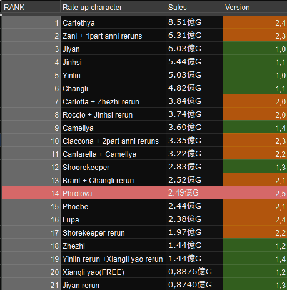Click the rank 10 cell
Image resolution: width=287 pixels, height=290 pixels.
click(x=31, y=141)
